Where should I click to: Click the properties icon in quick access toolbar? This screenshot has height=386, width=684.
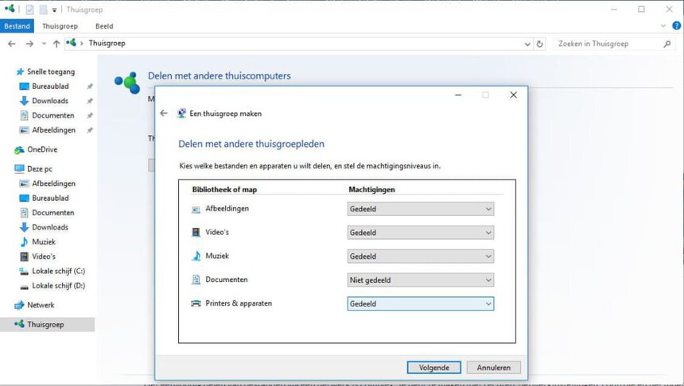click(29, 10)
